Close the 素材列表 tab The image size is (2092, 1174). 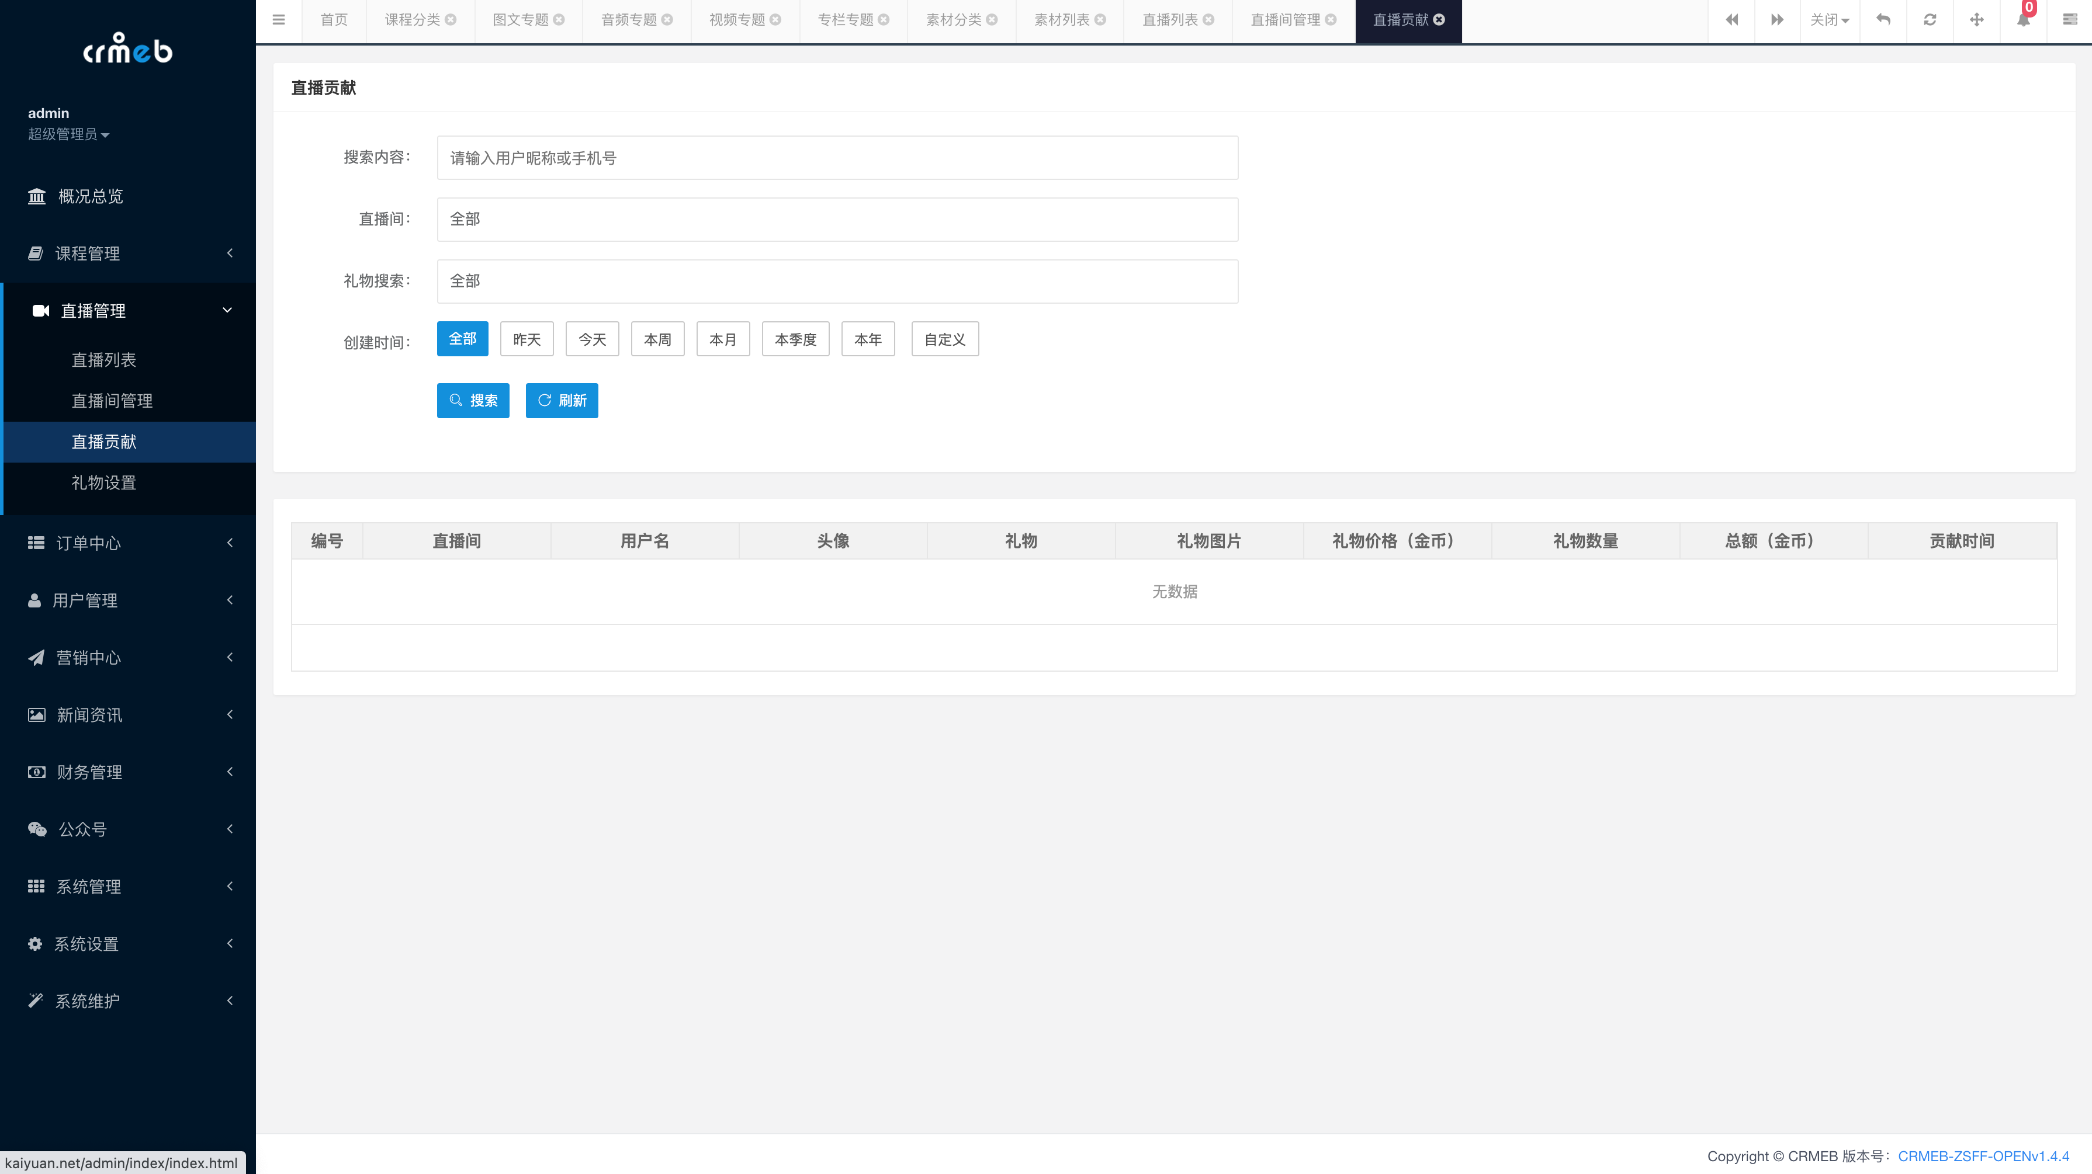[x=1100, y=19]
